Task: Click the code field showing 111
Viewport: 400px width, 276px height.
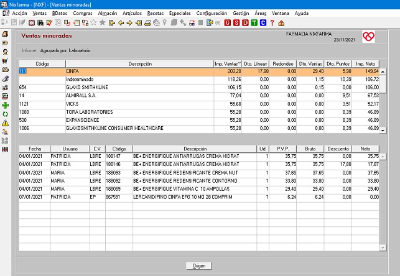Action: [42, 71]
